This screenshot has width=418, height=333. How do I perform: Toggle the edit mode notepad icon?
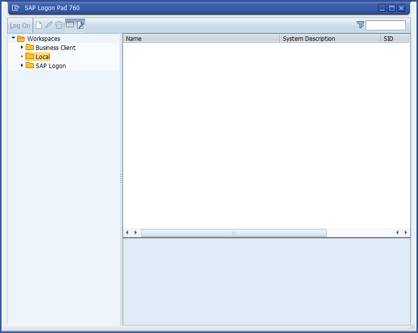click(80, 25)
